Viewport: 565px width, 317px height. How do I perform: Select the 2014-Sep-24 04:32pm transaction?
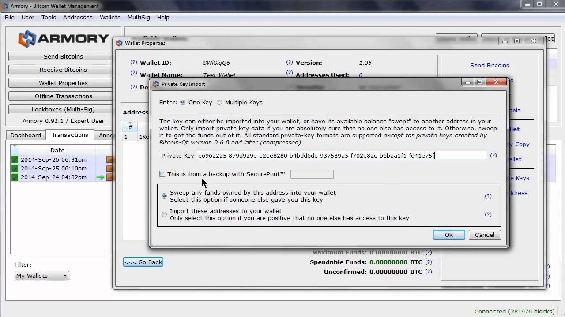pos(62,177)
